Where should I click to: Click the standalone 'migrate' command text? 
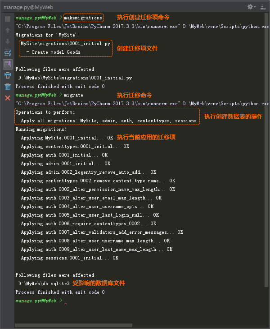tap(73, 95)
